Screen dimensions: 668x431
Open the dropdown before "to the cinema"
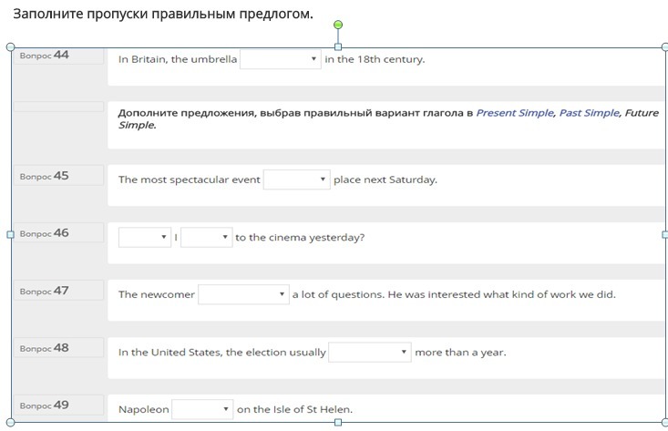[x=206, y=238]
